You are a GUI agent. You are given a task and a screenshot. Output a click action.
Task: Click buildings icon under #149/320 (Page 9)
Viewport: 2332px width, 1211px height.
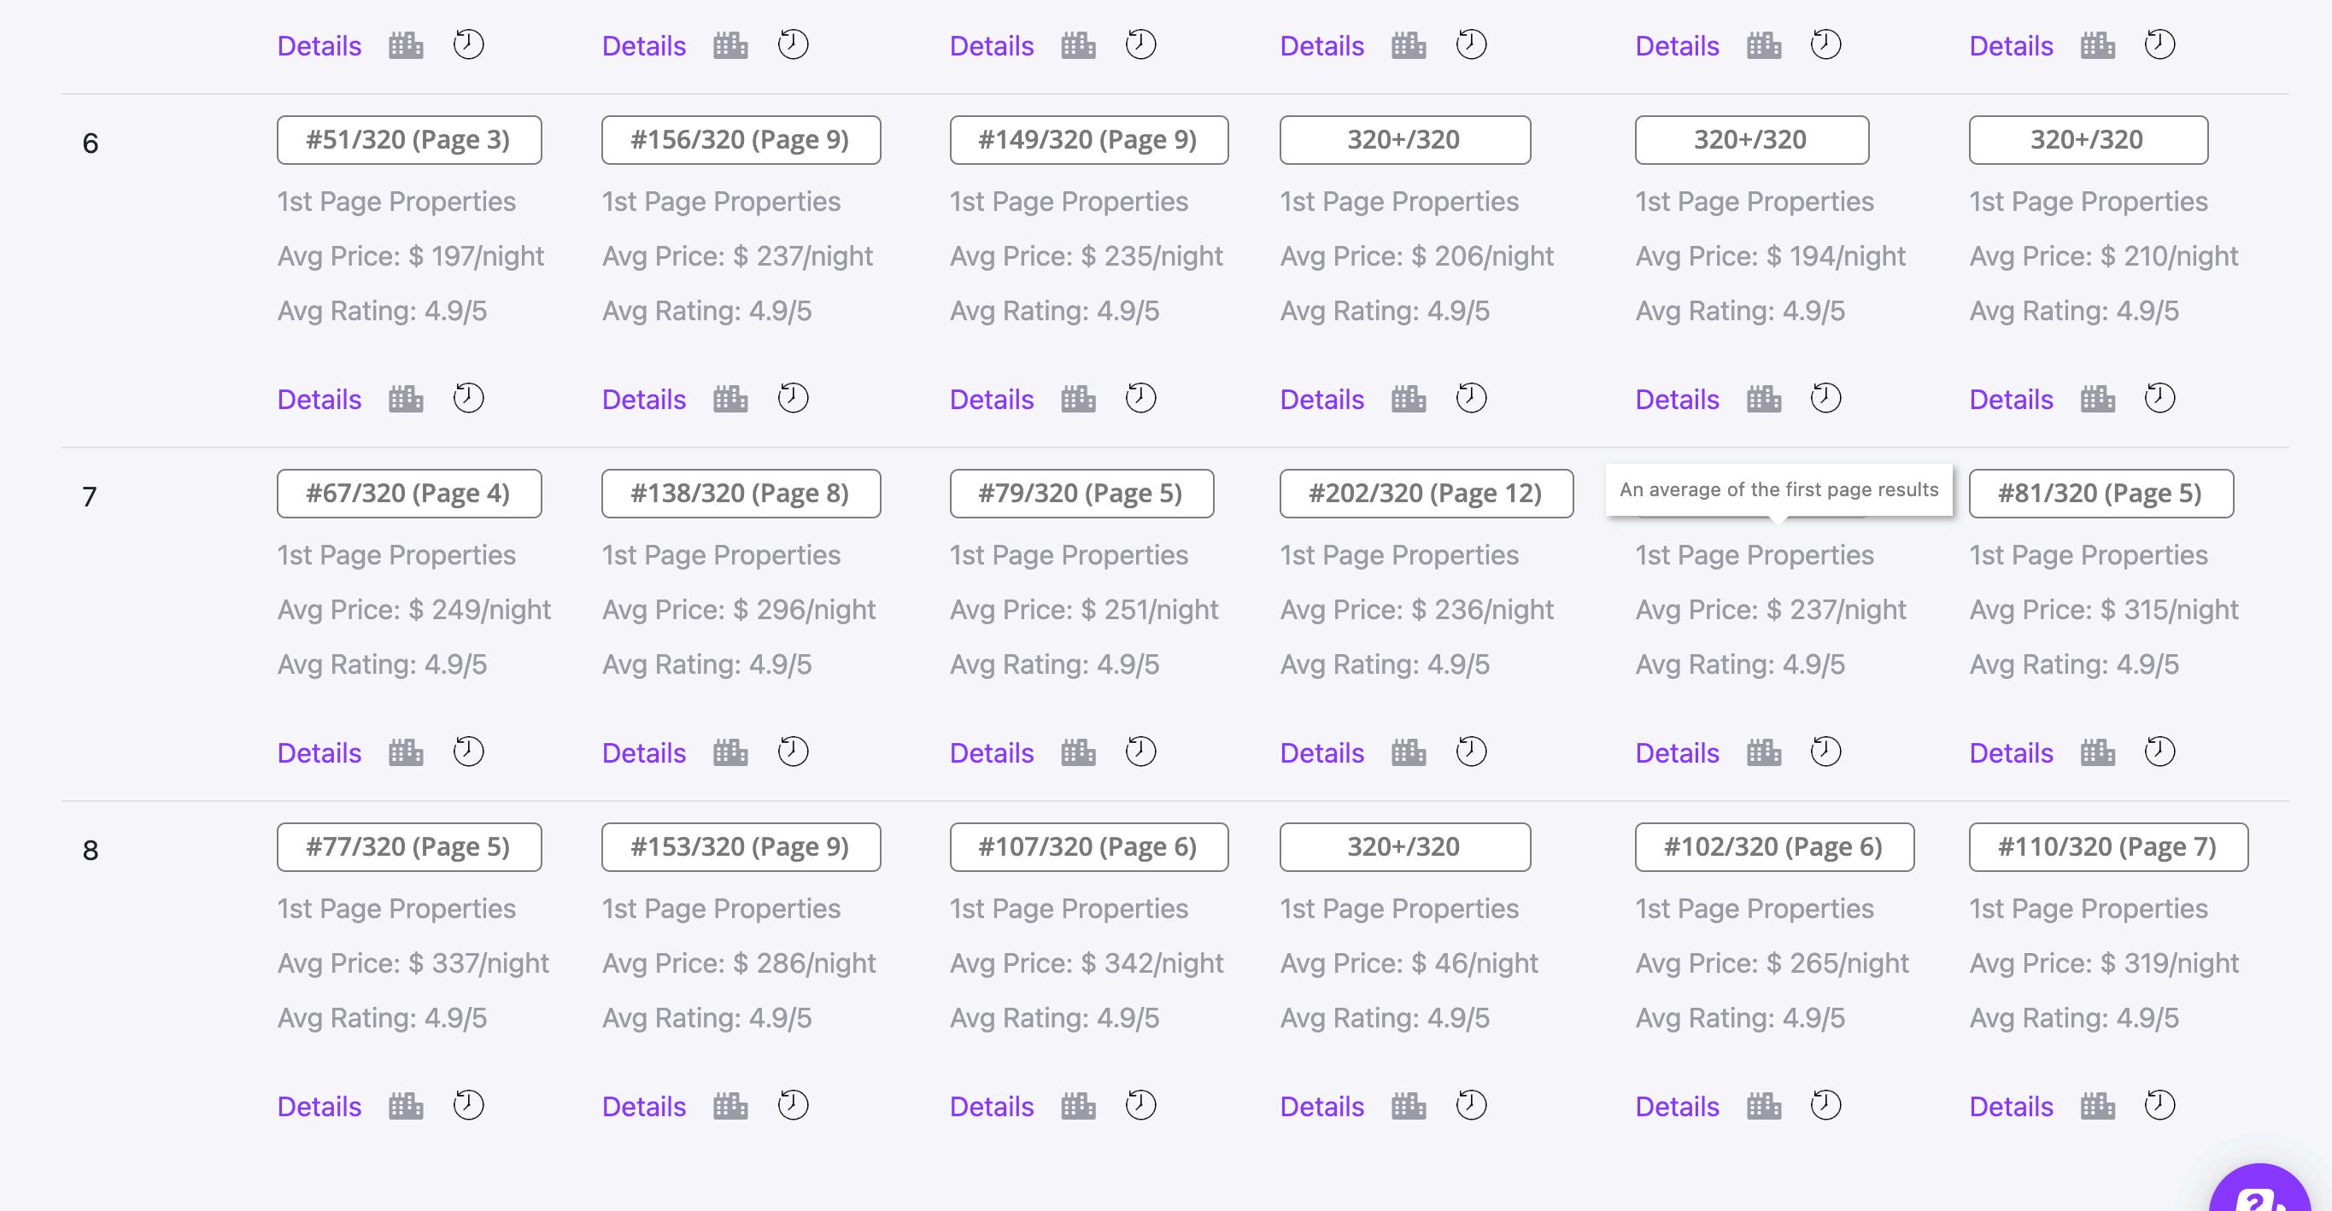pos(1077,399)
